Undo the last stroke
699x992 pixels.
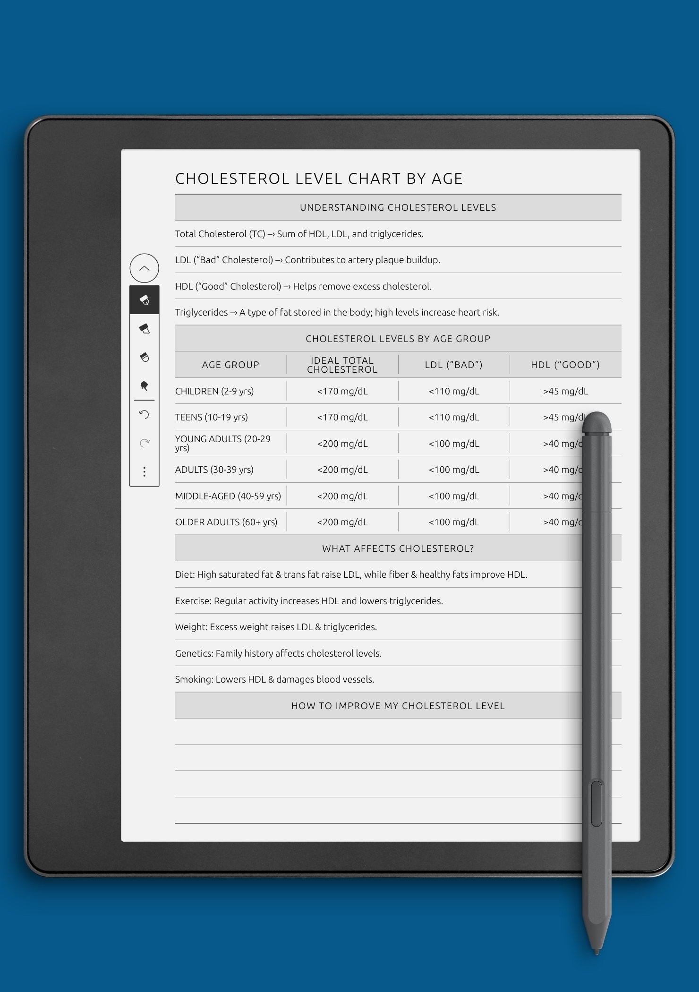[x=144, y=415]
